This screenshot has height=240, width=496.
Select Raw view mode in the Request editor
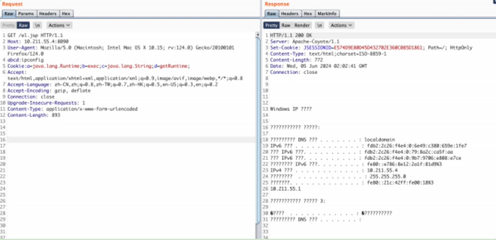point(23,25)
